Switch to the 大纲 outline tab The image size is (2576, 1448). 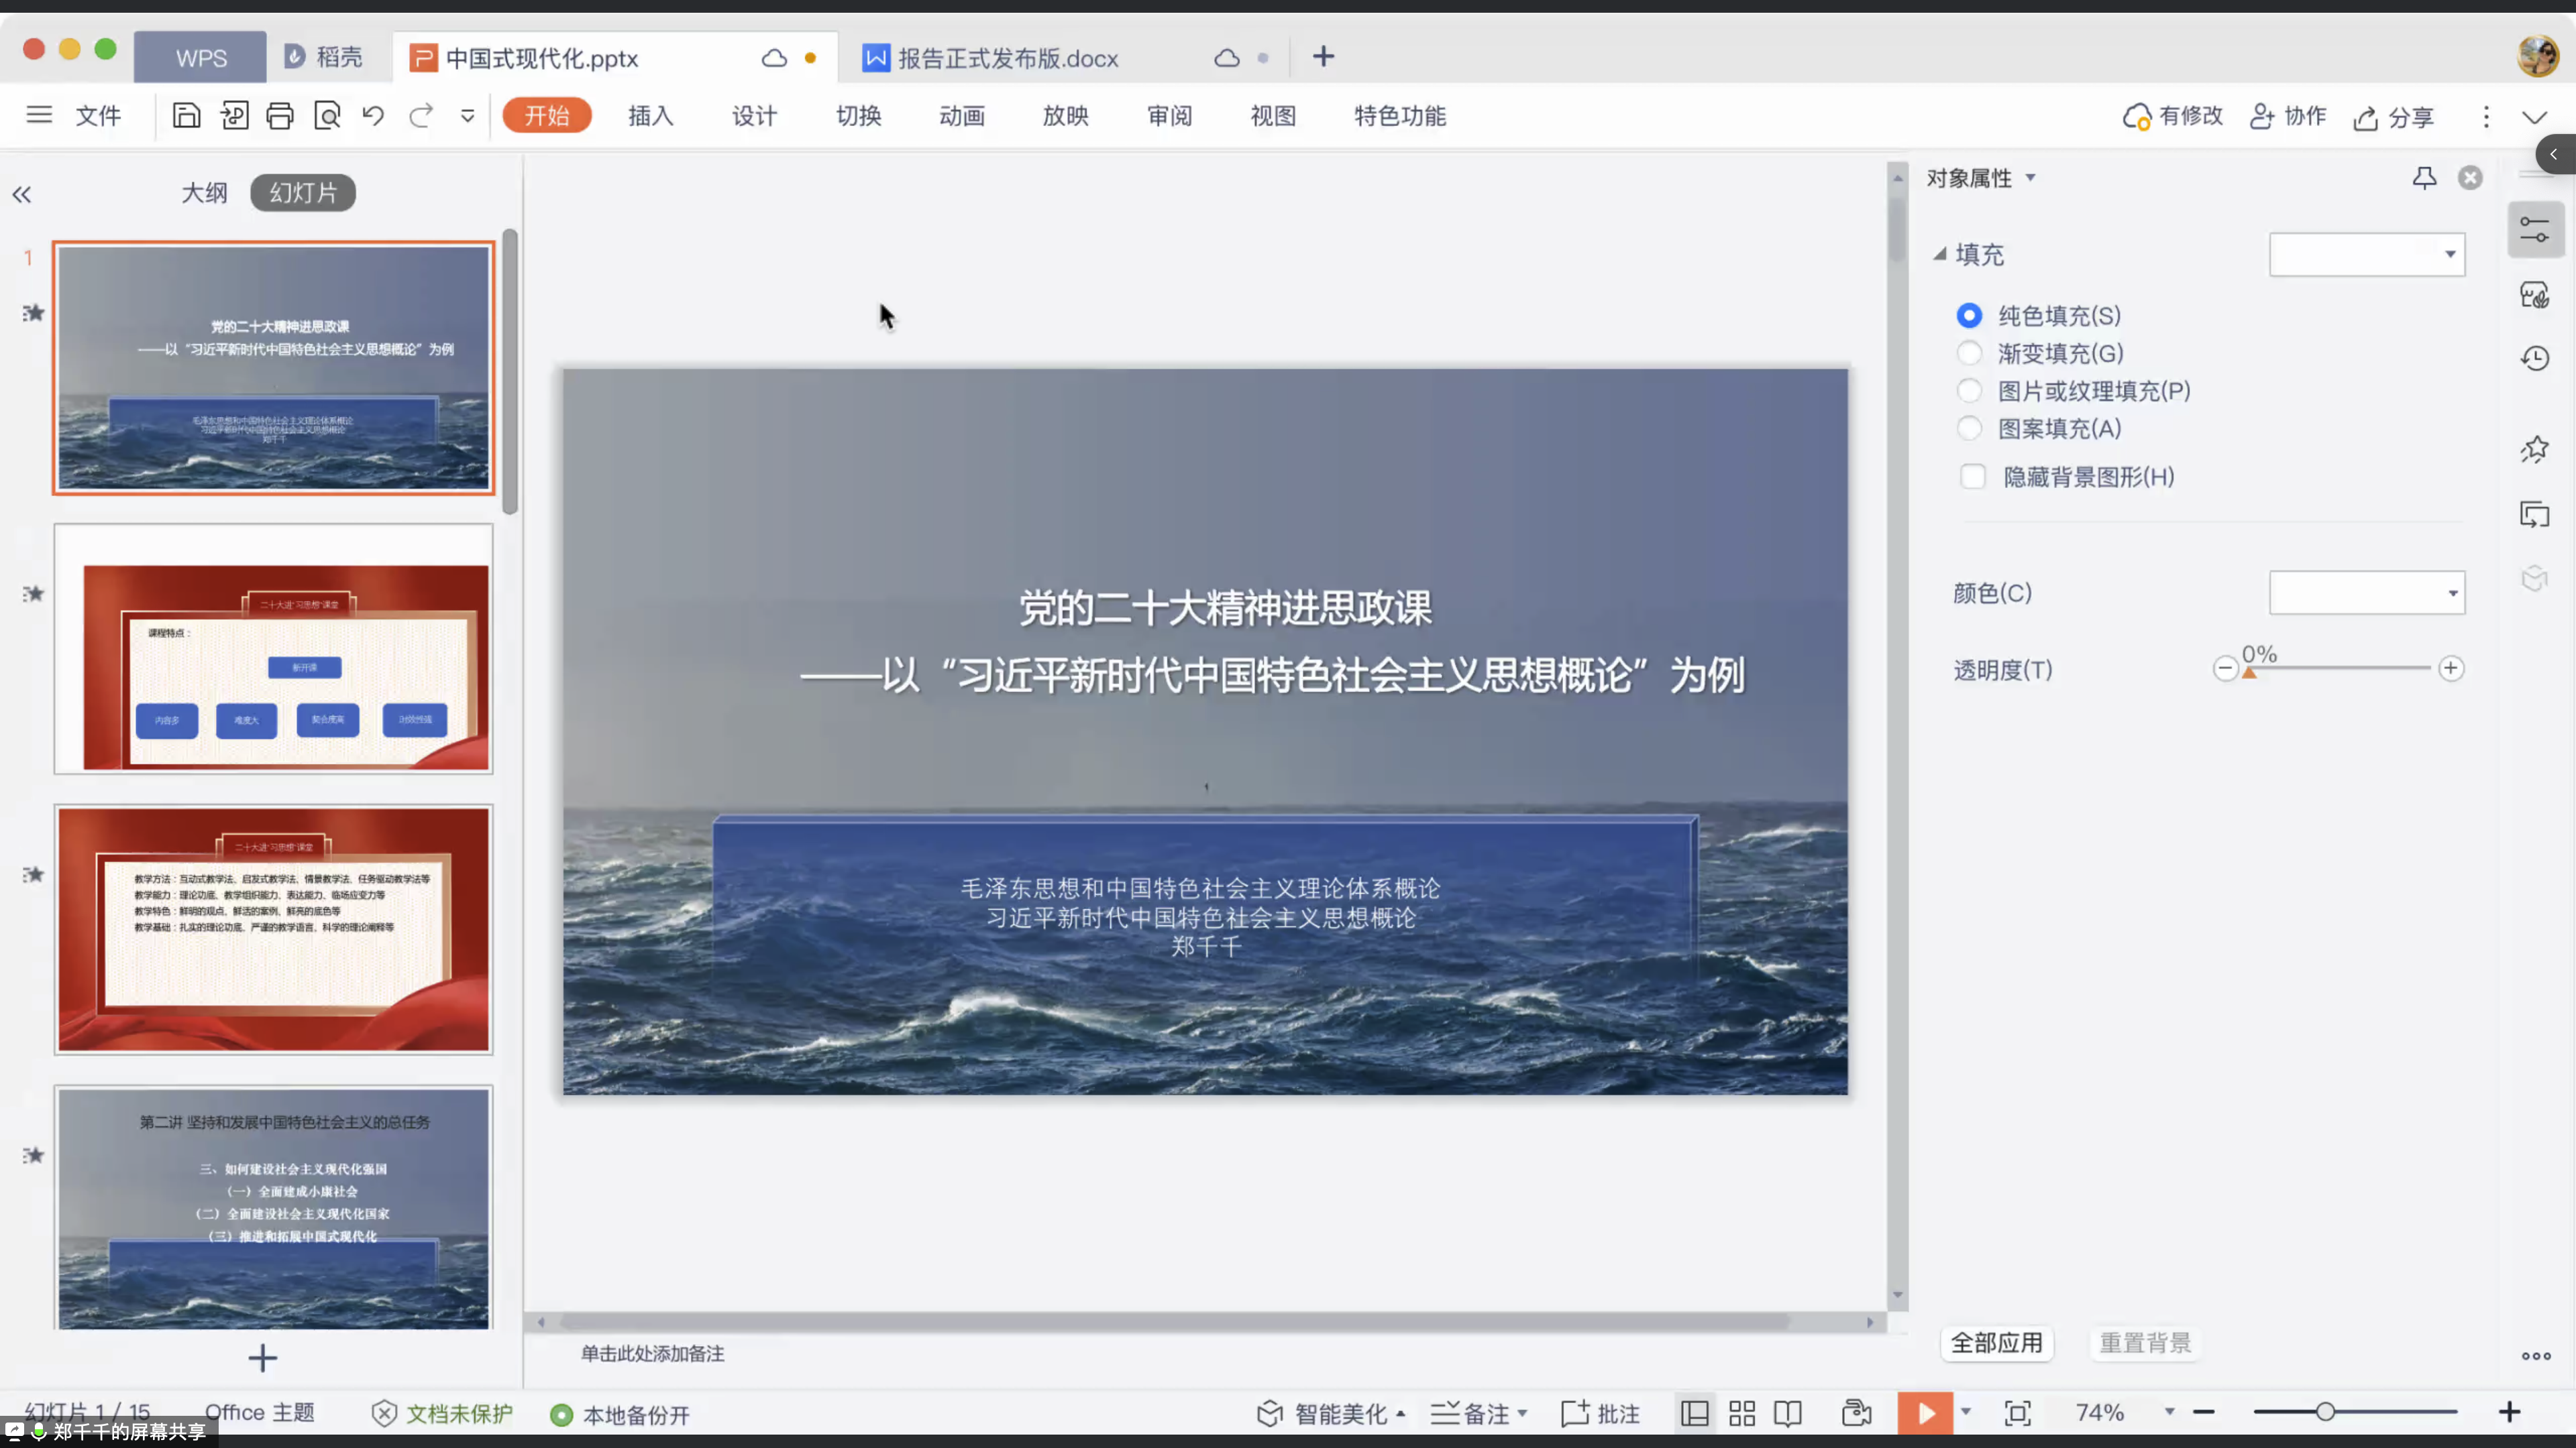(x=204, y=193)
